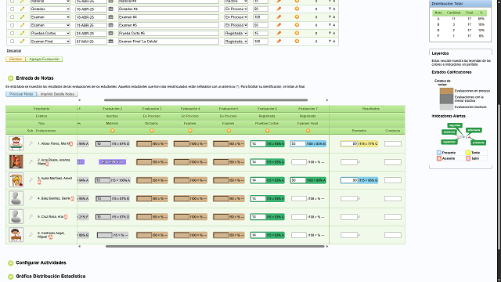Click the orange marker icon on Examen Final row
The height and width of the screenshot is (282, 501).
[279, 42]
